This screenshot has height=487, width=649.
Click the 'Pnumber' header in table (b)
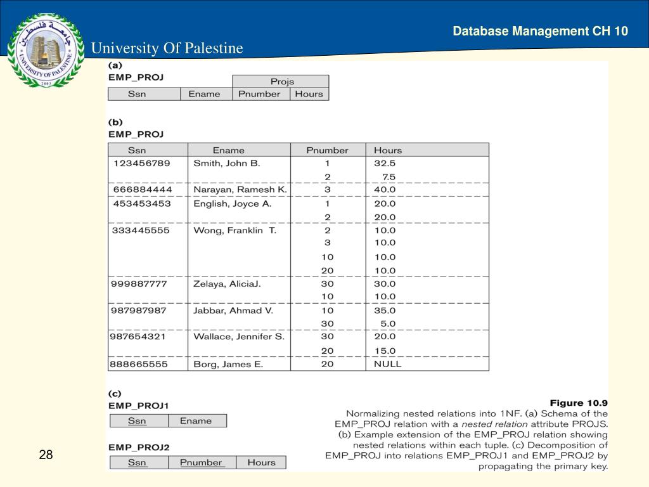pyautogui.click(x=327, y=150)
